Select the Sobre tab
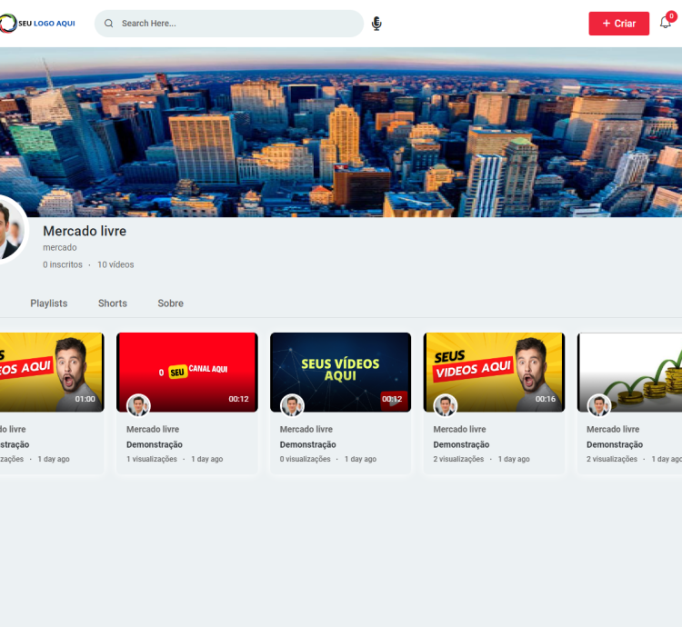The width and height of the screenshot is (682, 627). 170,304
